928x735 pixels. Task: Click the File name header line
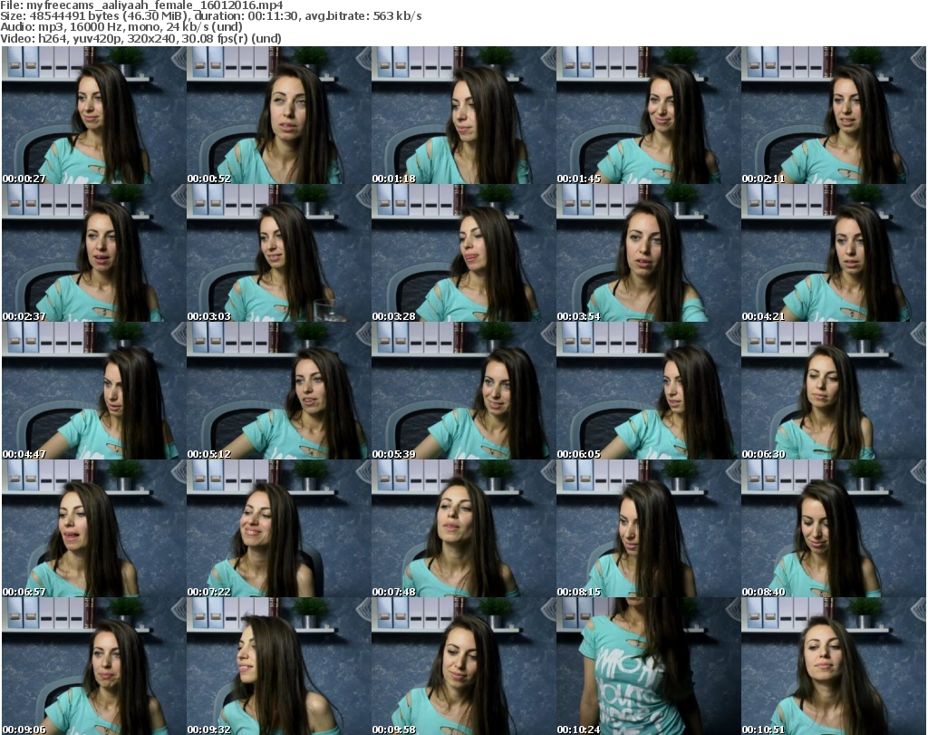[x=141, y=5]
